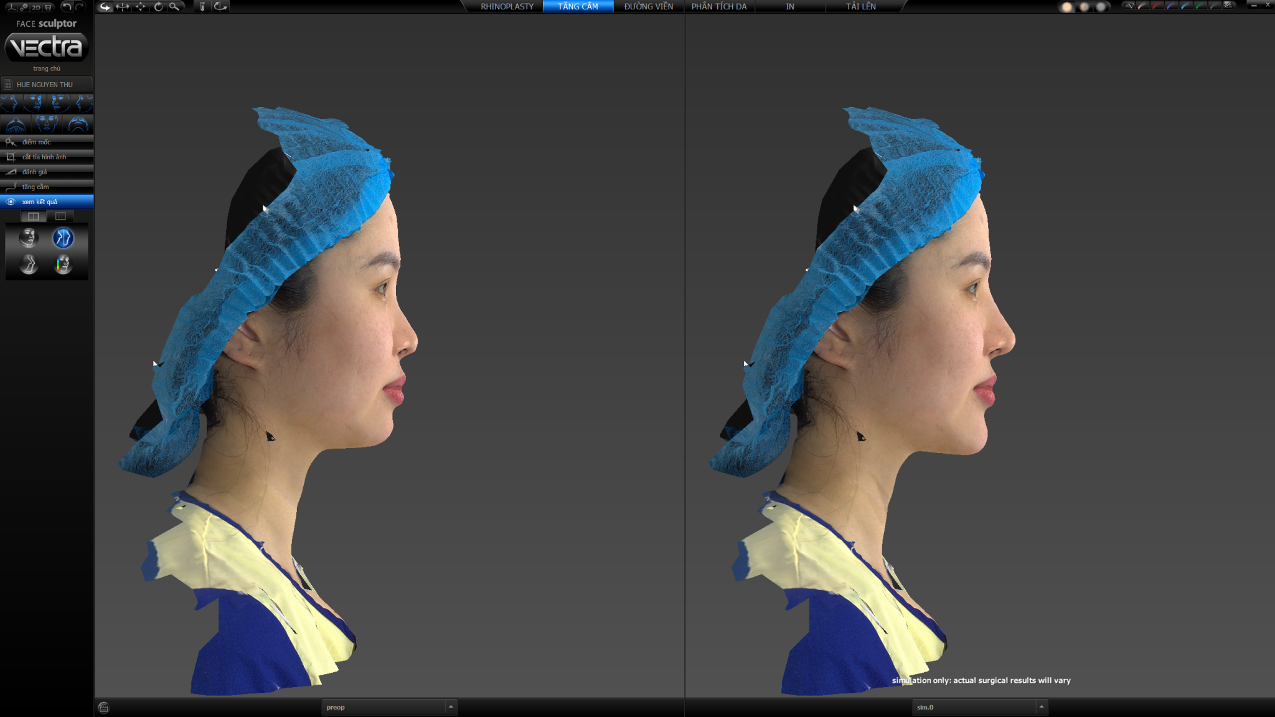Expand the sim.0 image dropdown
This screenshot has height=717, width=1275.
point(1041,707)
